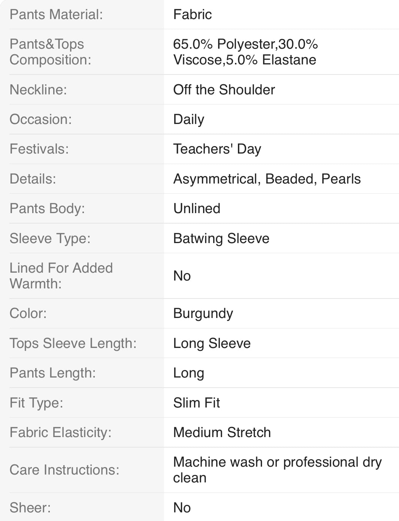Viewport: 399px width, 521px height.
Task: Tap the 'Asymmetrical, Beaded, Pearls' details text
Action: pyautogui.click(x=267, y=179)
